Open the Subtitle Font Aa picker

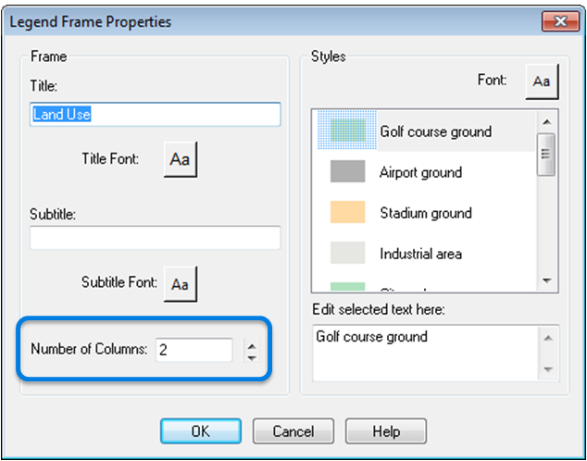click(x=180, y=284)
